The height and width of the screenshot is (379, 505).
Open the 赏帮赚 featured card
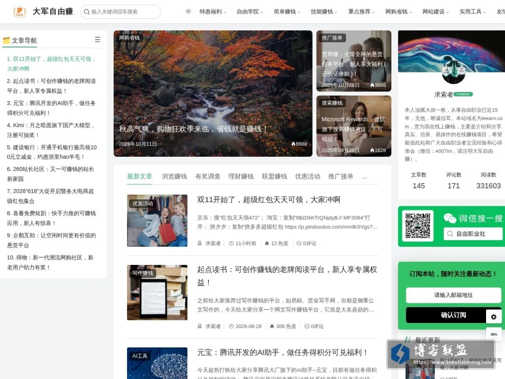(x=353, y=61)
